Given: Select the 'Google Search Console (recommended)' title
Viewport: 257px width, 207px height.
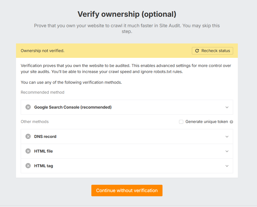Looking at the screenshot, I should click(73, 107).
